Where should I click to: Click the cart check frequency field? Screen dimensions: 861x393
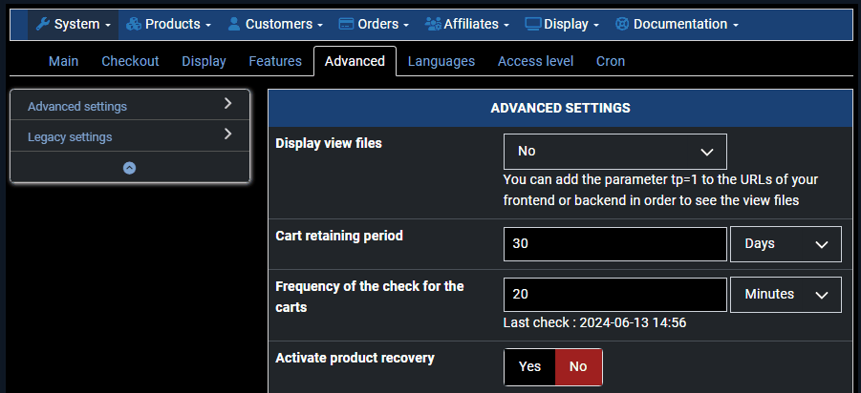[615, 295]
